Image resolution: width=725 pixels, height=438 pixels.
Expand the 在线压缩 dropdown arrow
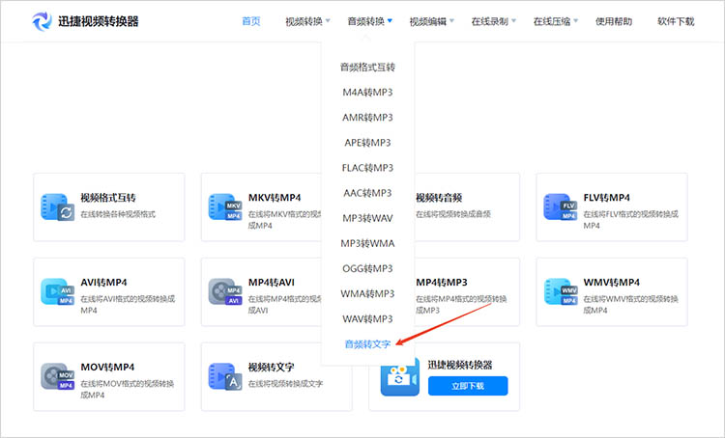point(576,21)
